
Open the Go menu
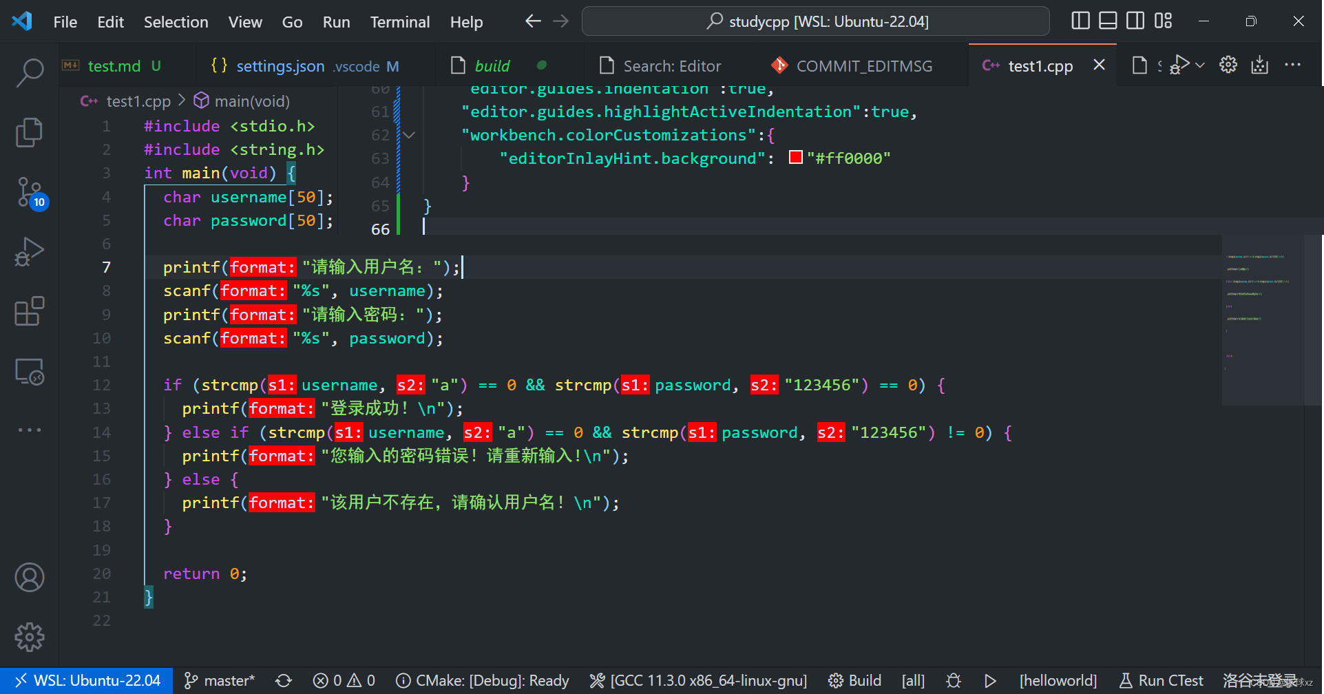point(292,22)
